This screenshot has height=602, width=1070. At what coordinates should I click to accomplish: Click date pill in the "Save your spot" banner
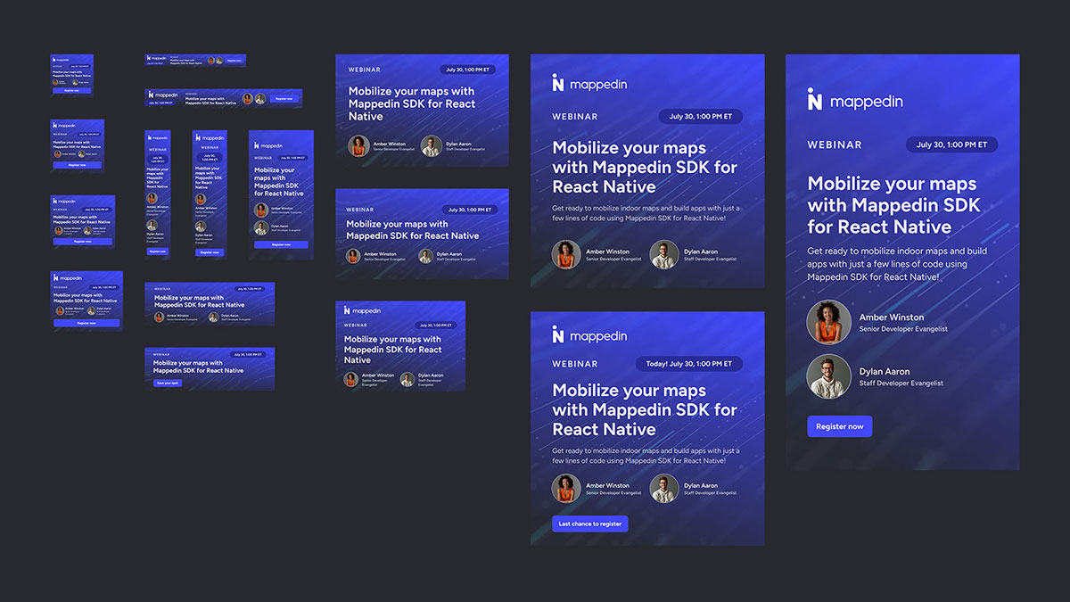pos(250,354)
